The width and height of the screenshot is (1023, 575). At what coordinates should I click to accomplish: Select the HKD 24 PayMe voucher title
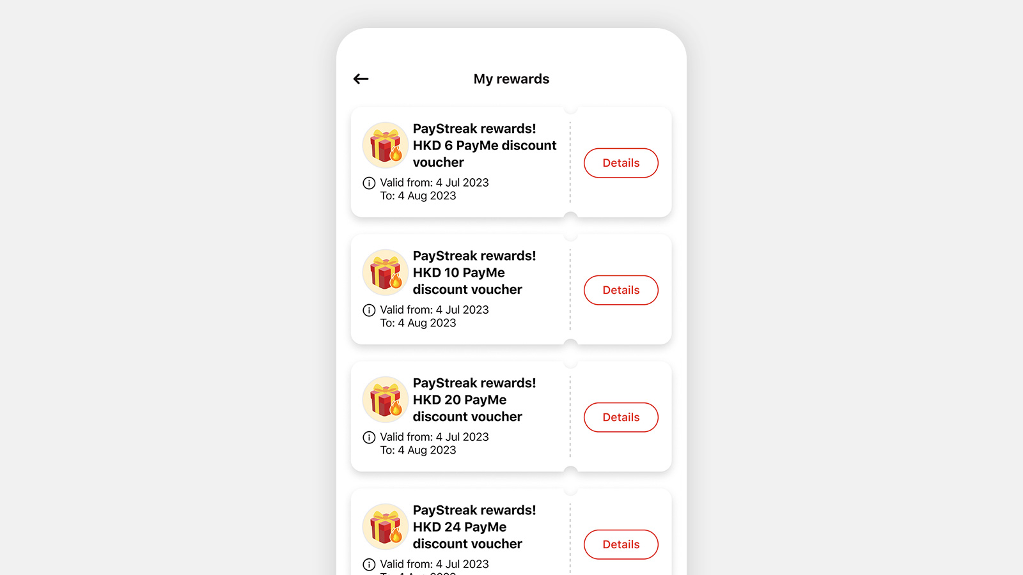point(474,527)
